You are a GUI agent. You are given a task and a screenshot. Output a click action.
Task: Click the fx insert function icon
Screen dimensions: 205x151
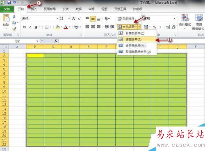tap(56, 41)
